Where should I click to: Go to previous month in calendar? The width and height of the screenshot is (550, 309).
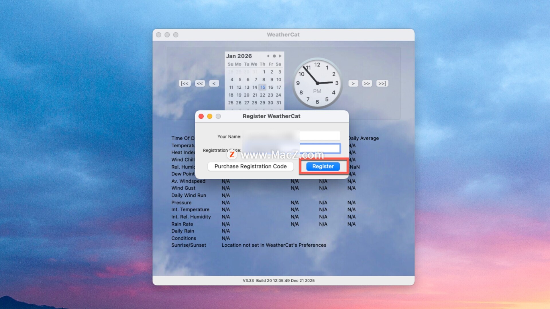268,56
